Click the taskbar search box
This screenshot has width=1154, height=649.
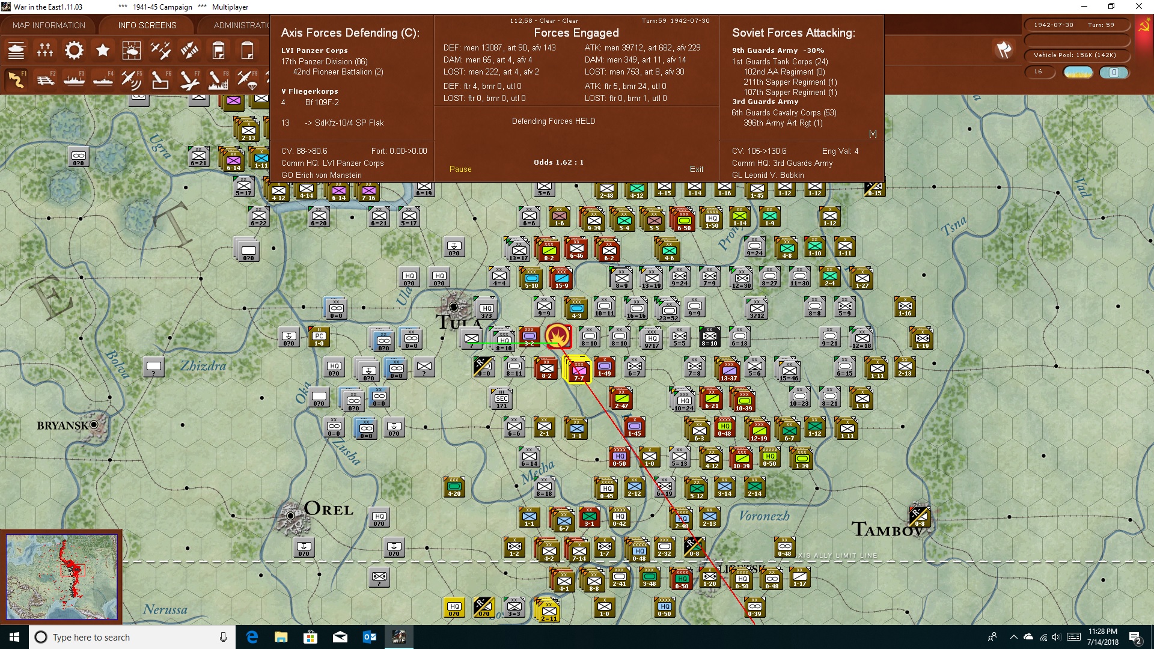click(132, 637)
